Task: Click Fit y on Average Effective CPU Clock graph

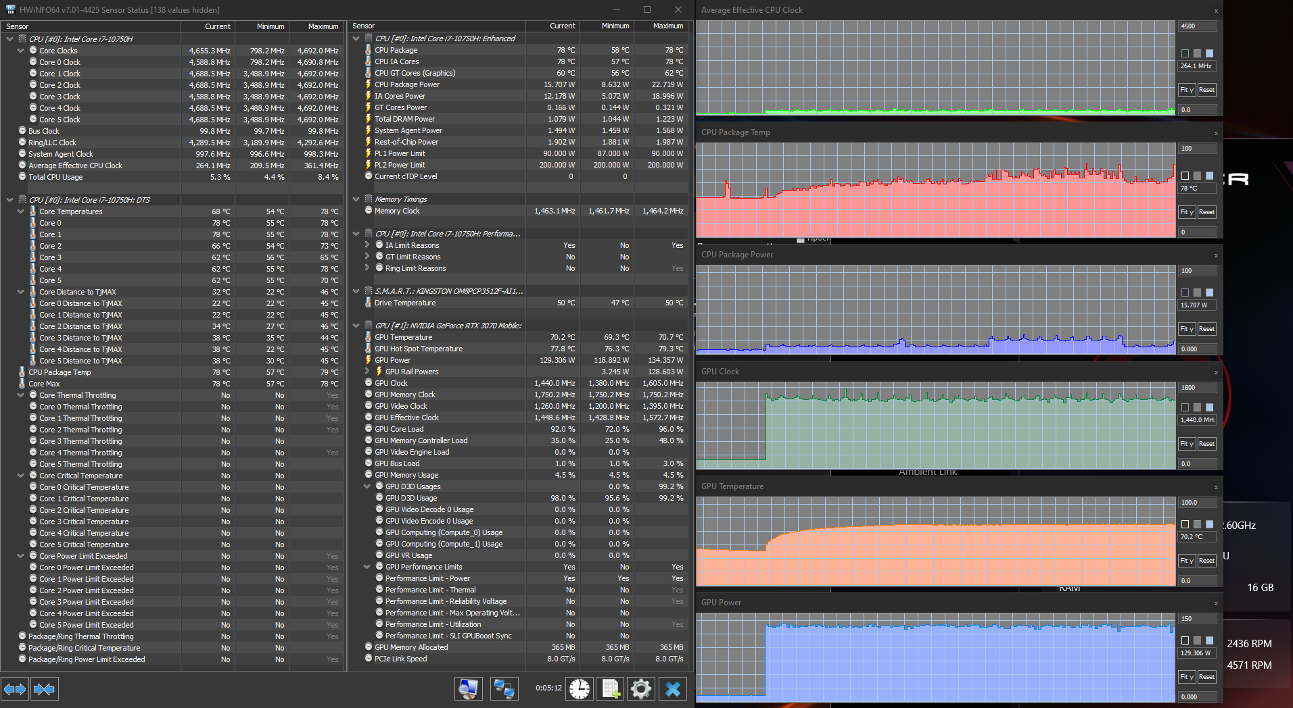Action: (x=1187, y=90)
